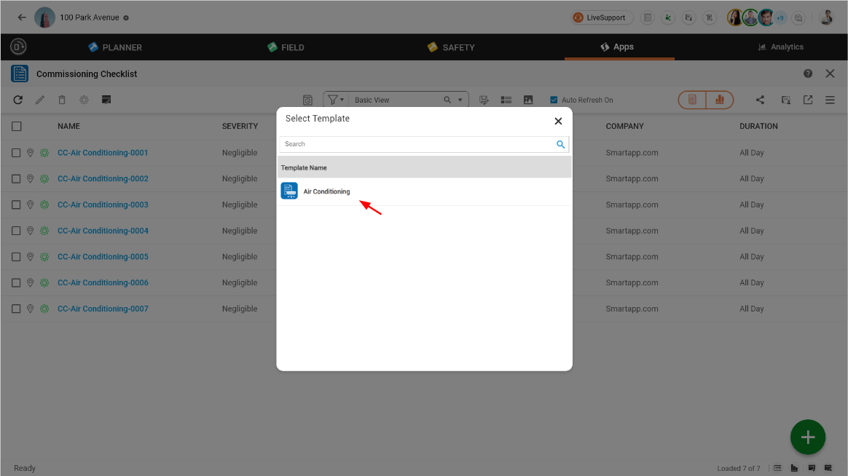Image resolution: width=848 pixels, height=476 pixels.
Task: Check the CC-Air Conditioning-0007 row checkbox
Action: (x=16, y=309)
